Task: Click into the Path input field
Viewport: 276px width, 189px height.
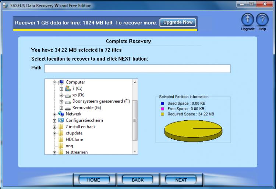Action: coord(137,69)
